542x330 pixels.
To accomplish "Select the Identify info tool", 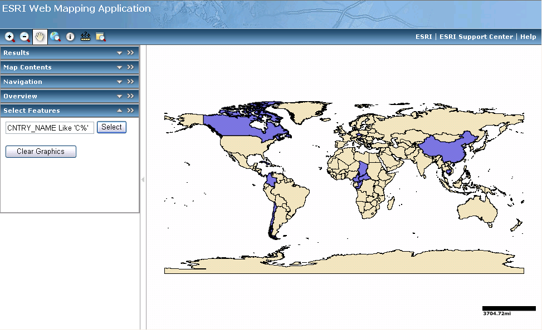I will click(70, 37).
